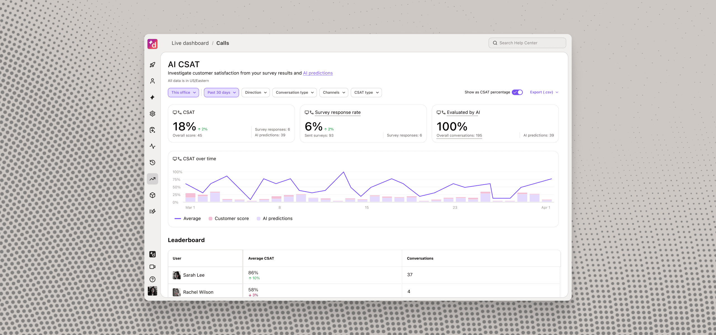Click the search magnifier icon
The image size is (716, 335).
tap(495, 43)
